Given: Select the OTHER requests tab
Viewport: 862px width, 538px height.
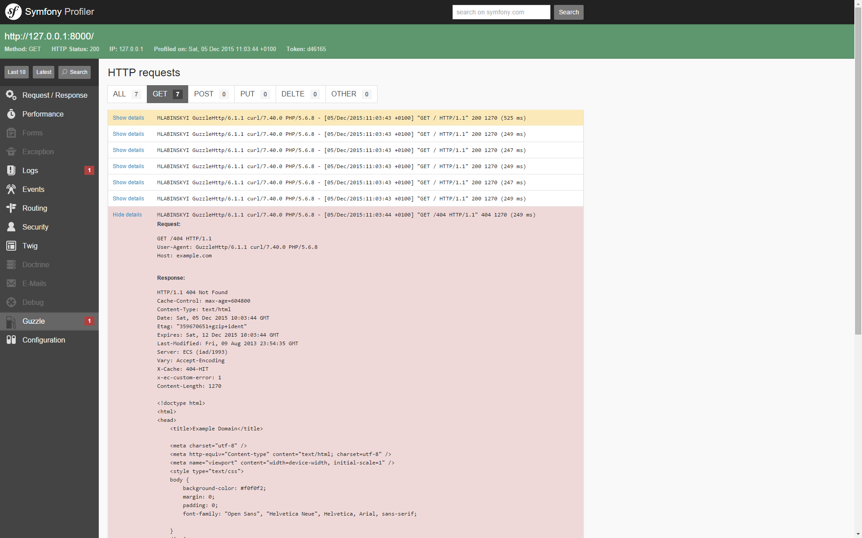Looking at the screenshot, I should [351, 94].
